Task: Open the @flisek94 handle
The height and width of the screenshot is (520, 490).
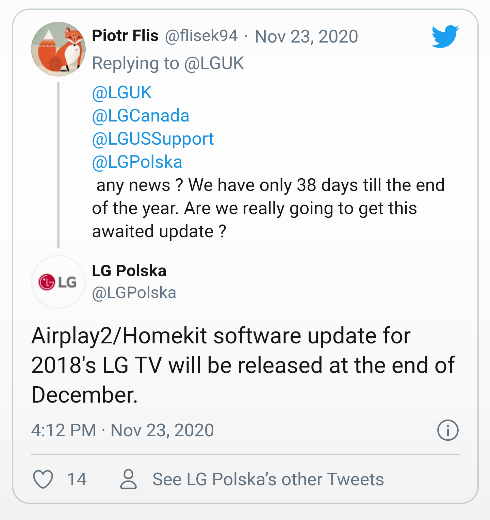Action: 201,36
